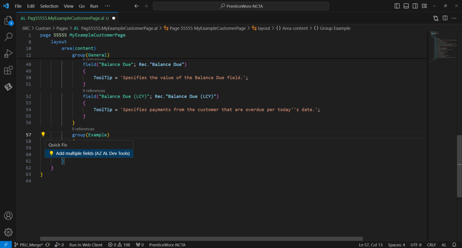The width and height of the screenshot is (462, 248).
Task: Open the Explorer view in the activity bar
Action: [8, 20]
